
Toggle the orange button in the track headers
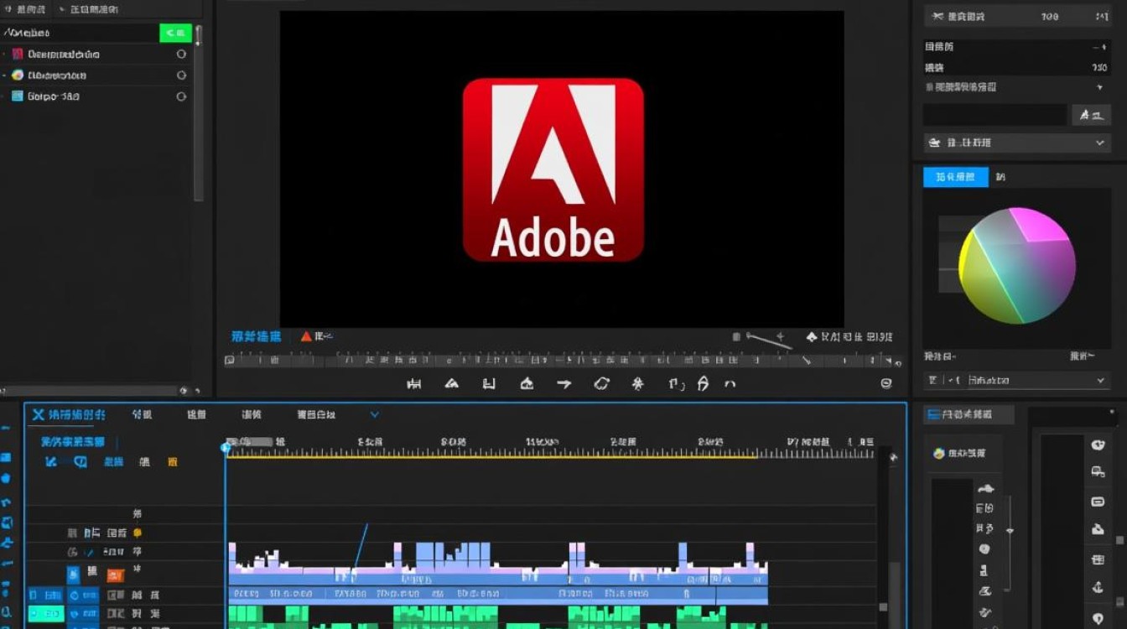click(116, 574)
